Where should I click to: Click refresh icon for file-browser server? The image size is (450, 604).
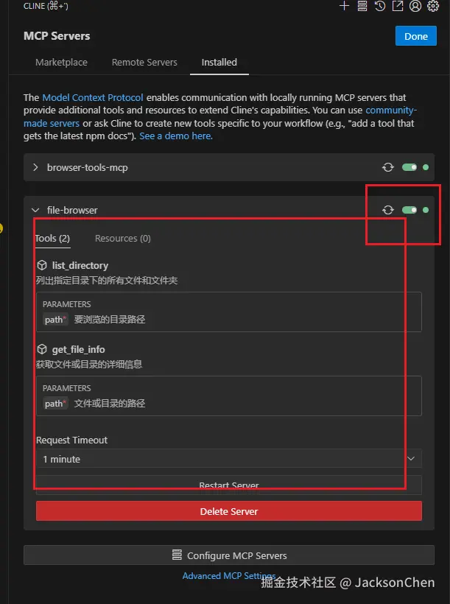(388, 210)
